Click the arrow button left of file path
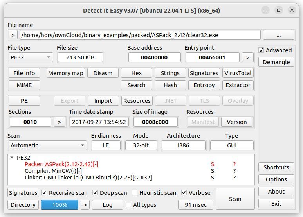Image resolution: width=303 pixels, height=217 pixels. tap(13, 35)
